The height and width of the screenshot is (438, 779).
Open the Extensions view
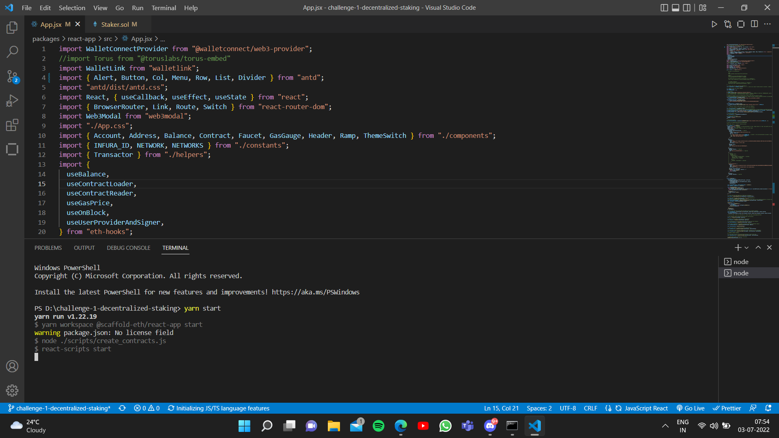tap(12, 125)
